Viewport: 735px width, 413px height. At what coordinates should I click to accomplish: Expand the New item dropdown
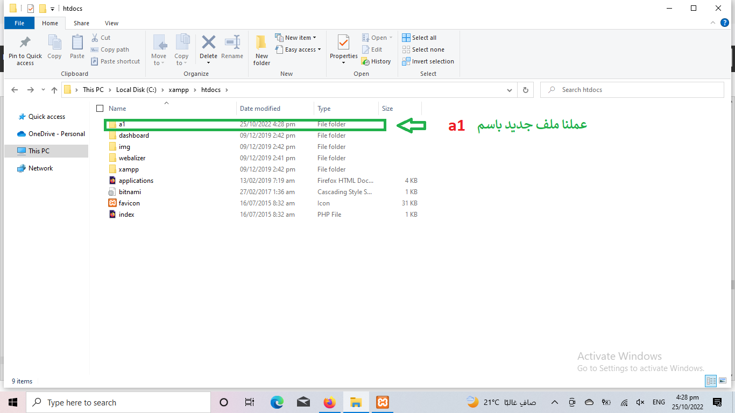[295, 38]
